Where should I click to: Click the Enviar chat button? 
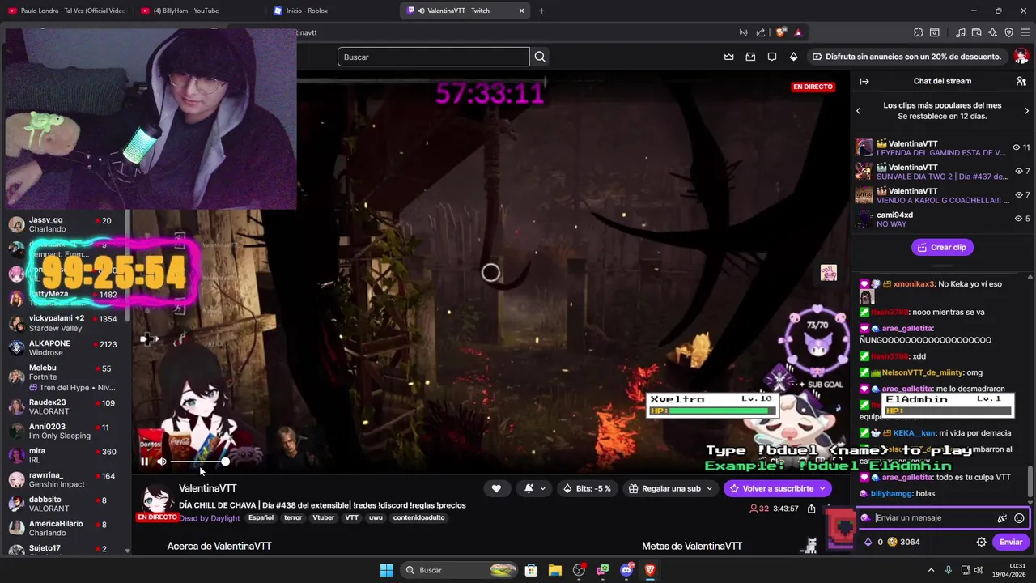click(1010, 542)
